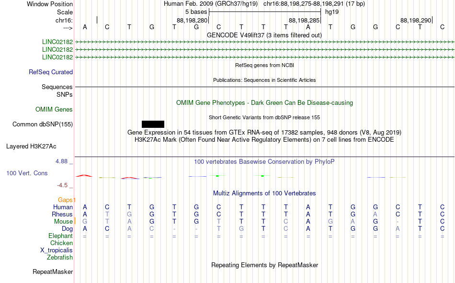Click the hg19 label beside the scale bar
This screenshot has height=283, width=455.
click(332, 12)
